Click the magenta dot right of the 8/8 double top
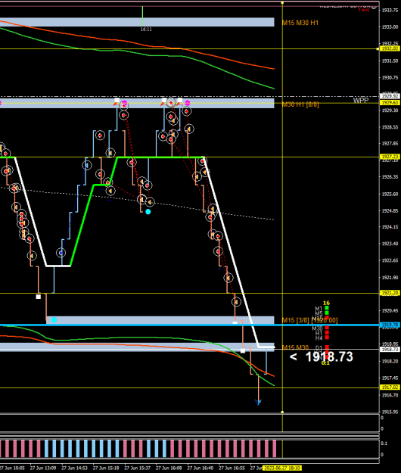 click(188, 103)
